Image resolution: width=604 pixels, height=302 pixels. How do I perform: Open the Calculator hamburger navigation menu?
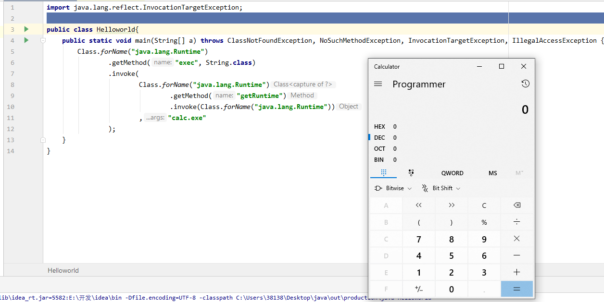[378, 84]
